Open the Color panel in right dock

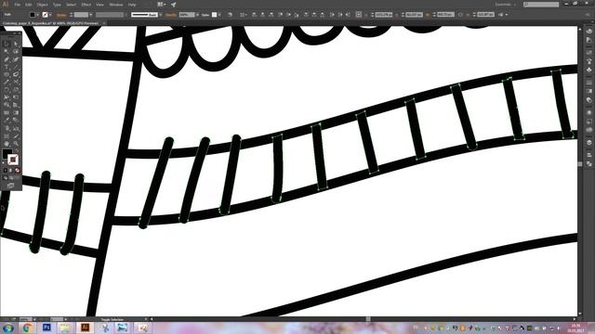tap(588, 31)
